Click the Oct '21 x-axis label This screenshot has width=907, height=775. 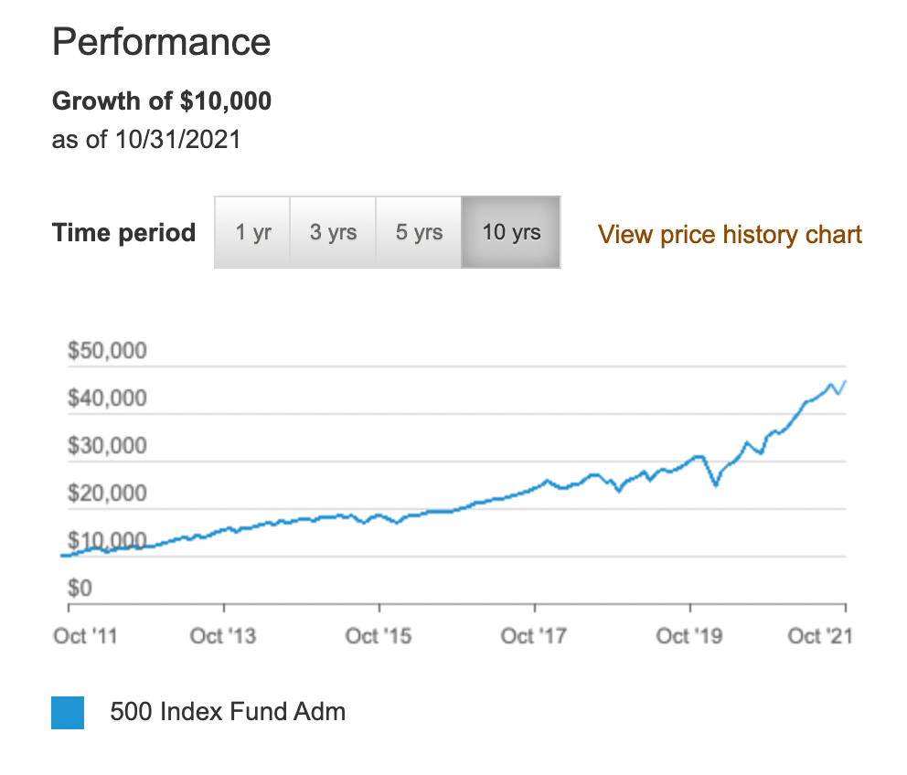coord(820,635)
